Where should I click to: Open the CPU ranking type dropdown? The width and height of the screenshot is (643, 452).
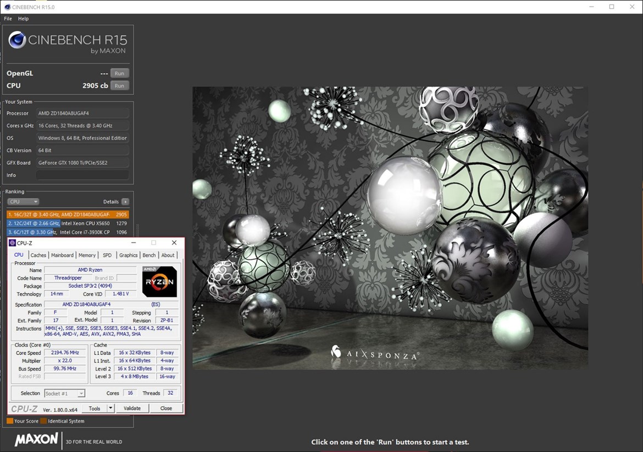(23, 202)
